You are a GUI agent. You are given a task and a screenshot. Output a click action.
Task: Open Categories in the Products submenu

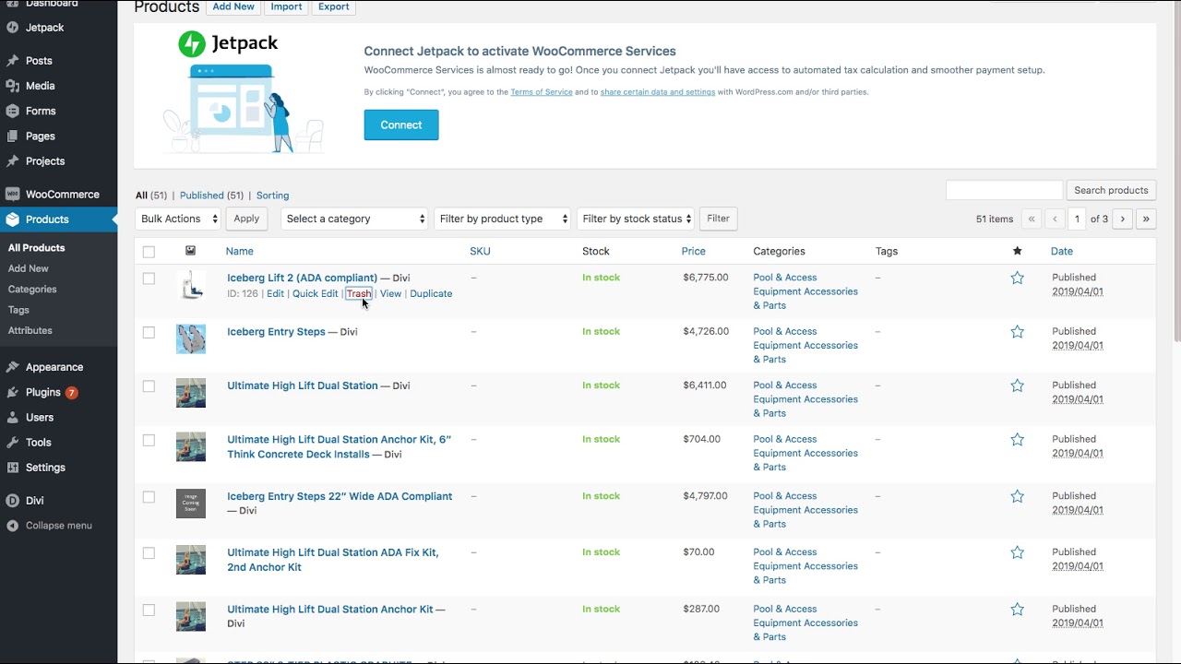pyautogui.click(x=32, y=289)
